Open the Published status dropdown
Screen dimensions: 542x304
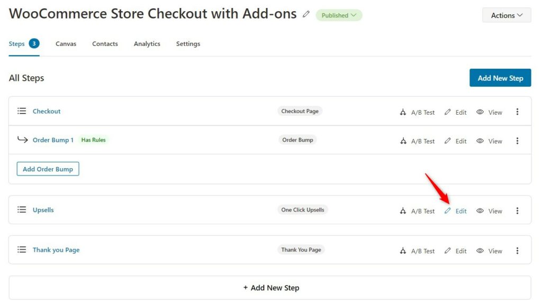[339, 15]
